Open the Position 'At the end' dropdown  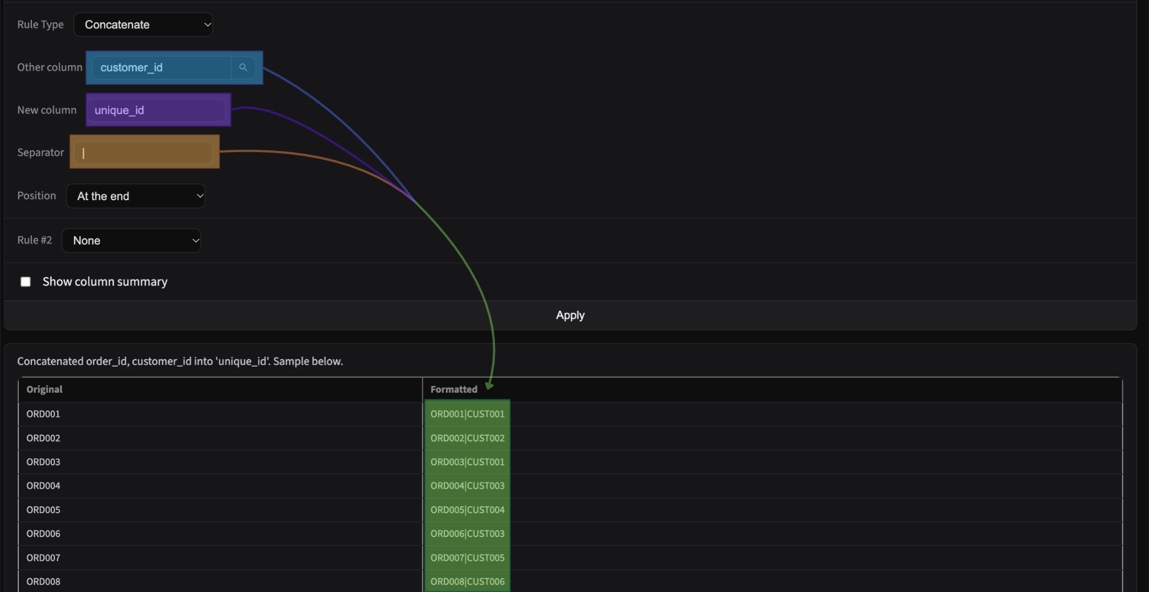tap(136, 196)
